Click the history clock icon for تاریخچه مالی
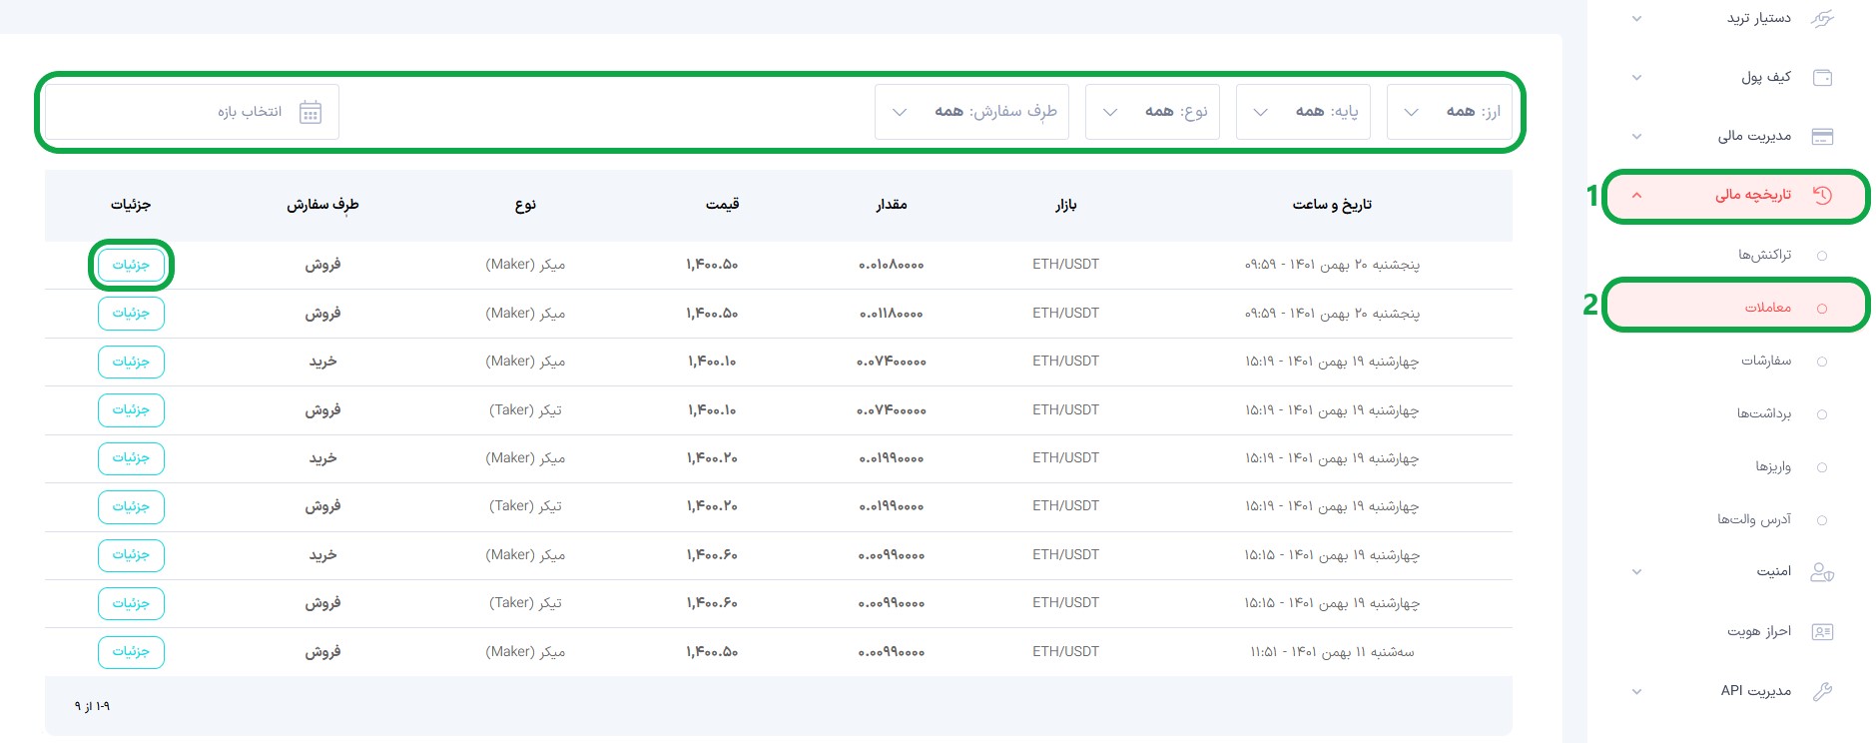 (x=1822, y=196)
